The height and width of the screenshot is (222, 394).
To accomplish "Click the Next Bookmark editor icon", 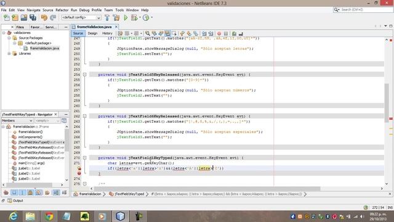I will [189, 33].
